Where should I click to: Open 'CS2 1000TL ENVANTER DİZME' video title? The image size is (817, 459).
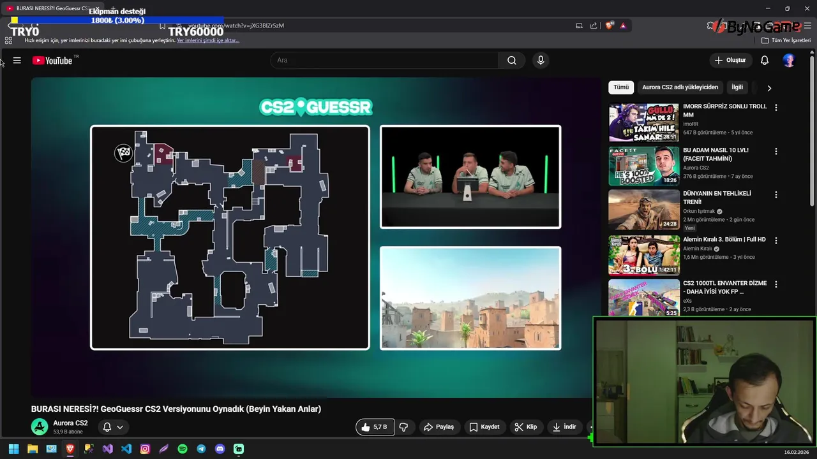pyautogui.click(x=724, y=288)
